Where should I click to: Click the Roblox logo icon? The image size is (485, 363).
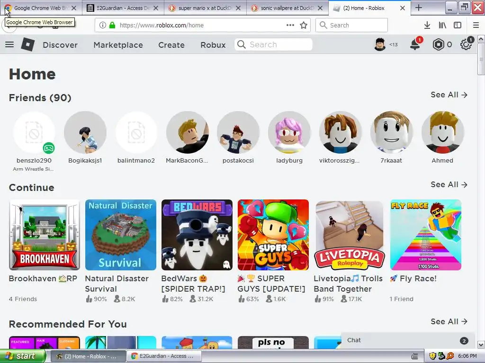tap(27, 45)
